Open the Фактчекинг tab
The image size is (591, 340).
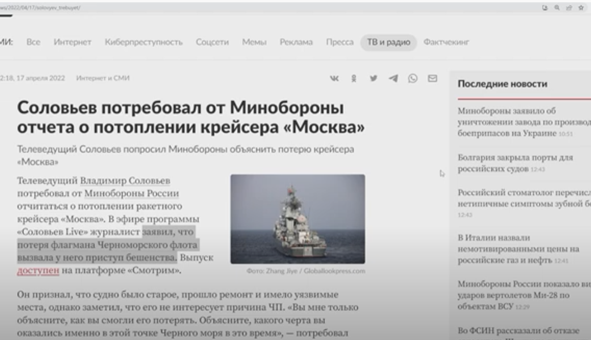446,42
